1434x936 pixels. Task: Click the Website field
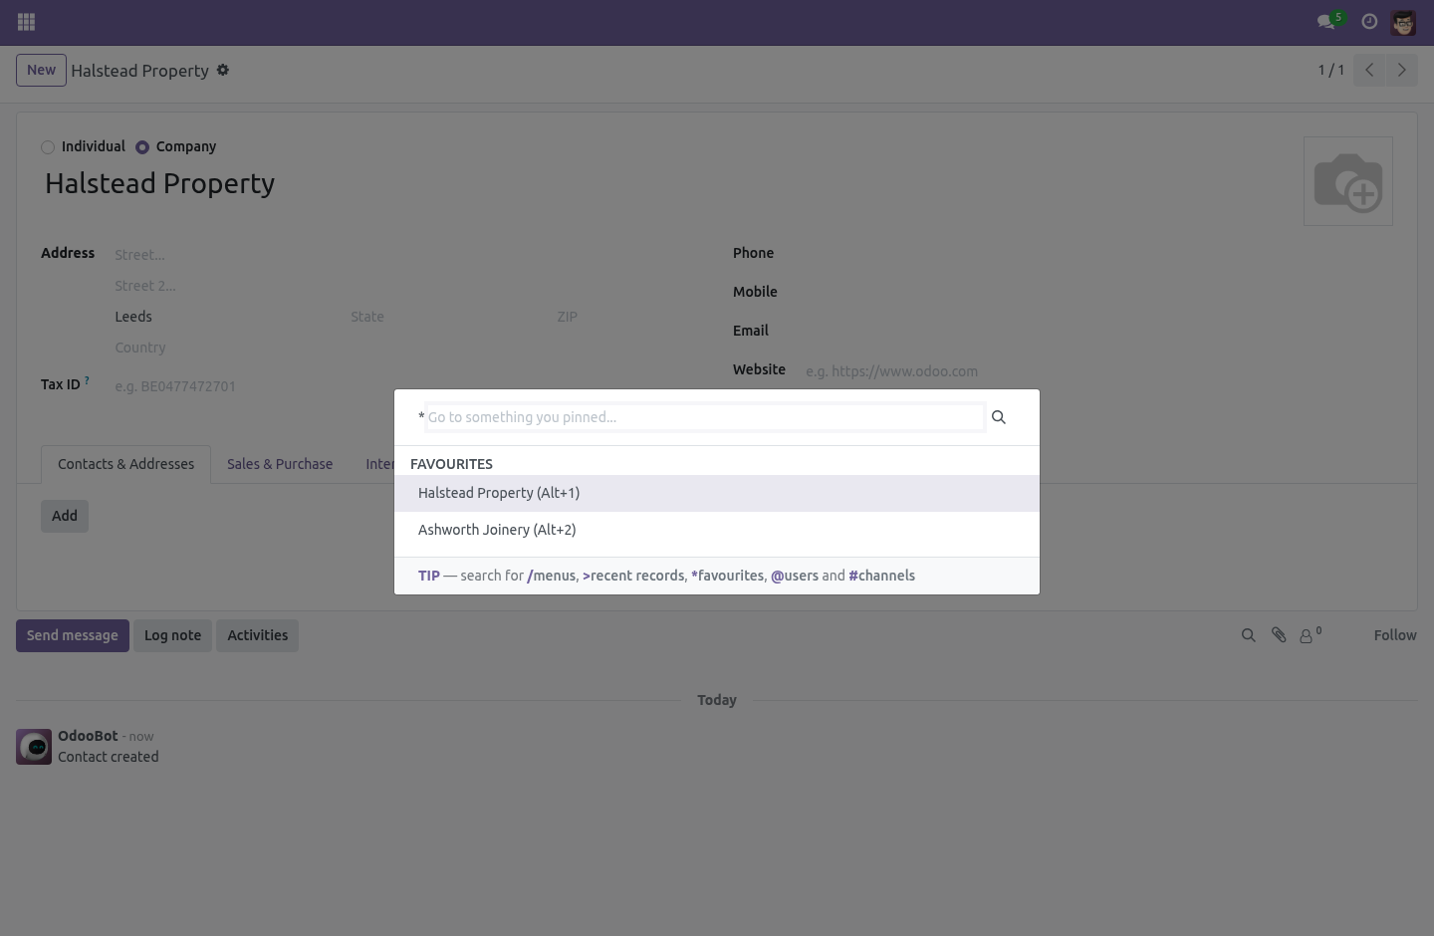(x=1097, y=371)
